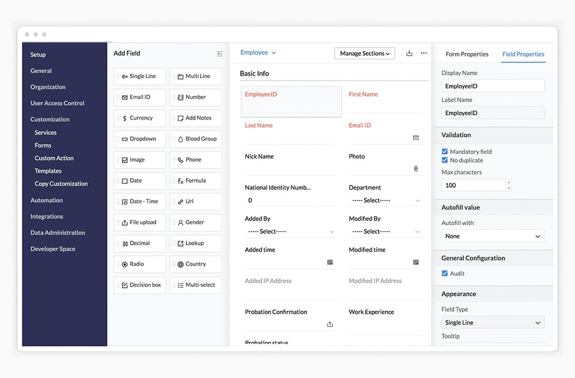
Task: Add an Email ID field
Action: tap(140, 97)
